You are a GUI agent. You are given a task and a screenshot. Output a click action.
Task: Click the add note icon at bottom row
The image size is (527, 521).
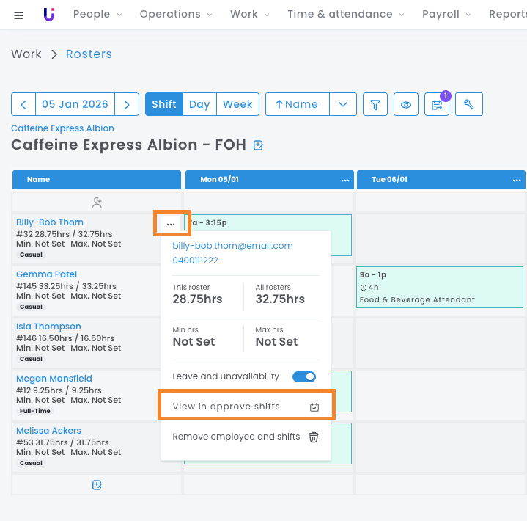97,484
